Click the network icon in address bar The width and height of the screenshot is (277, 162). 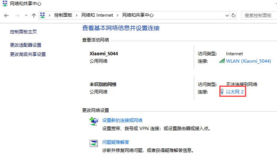(43, 15)
